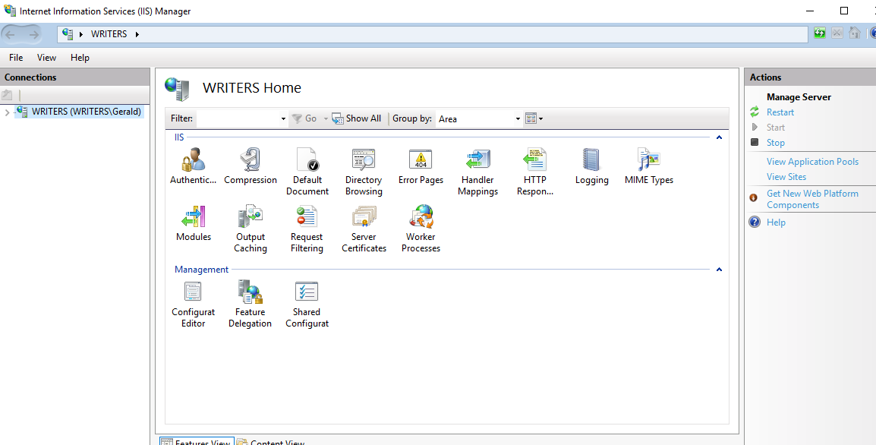The height and width of the screenshot is (445, 876).
Task: Click the Back navigation arrow
Action: pos(10,35)
